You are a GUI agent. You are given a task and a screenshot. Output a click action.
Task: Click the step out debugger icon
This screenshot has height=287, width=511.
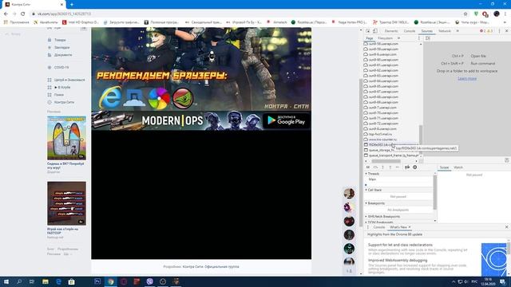coord(390,167)
